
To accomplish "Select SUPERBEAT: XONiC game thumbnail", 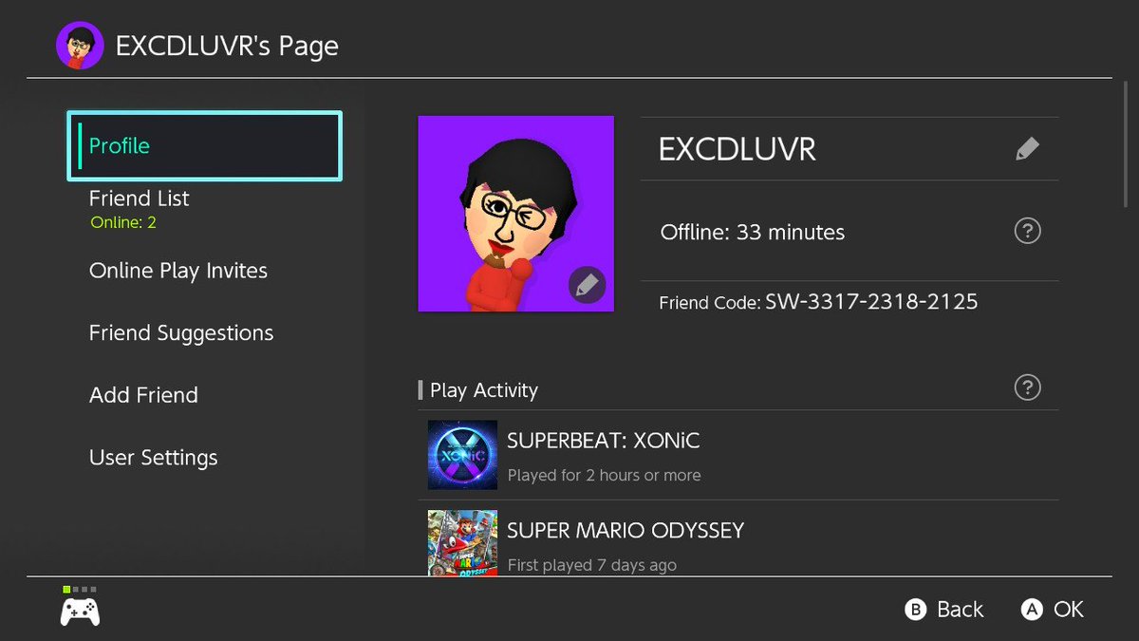I will (x=462, y=455).
